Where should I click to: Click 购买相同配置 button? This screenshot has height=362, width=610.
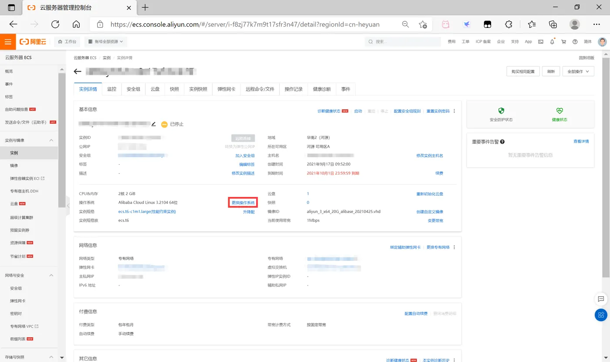click(523, 71)
